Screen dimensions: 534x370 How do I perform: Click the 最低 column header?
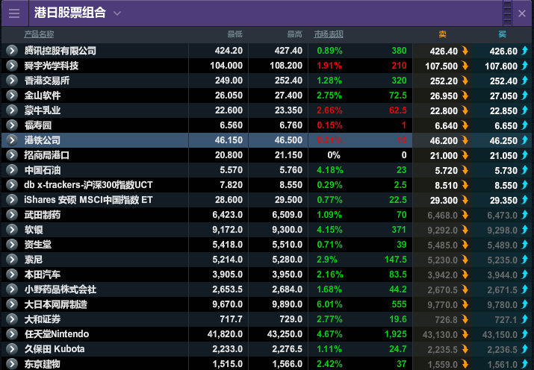tap(235, 34)
